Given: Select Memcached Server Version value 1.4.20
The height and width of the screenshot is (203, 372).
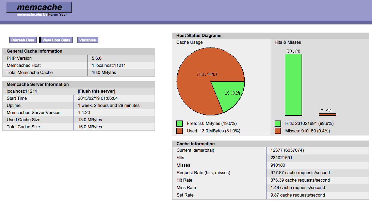Looking at the screenshot, I should click(84, 113).
